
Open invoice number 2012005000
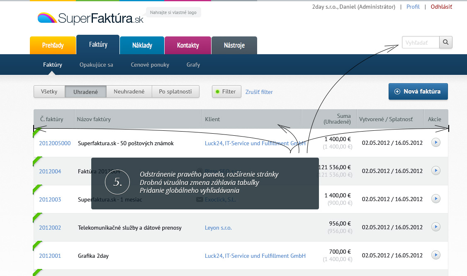pos(55,143)
